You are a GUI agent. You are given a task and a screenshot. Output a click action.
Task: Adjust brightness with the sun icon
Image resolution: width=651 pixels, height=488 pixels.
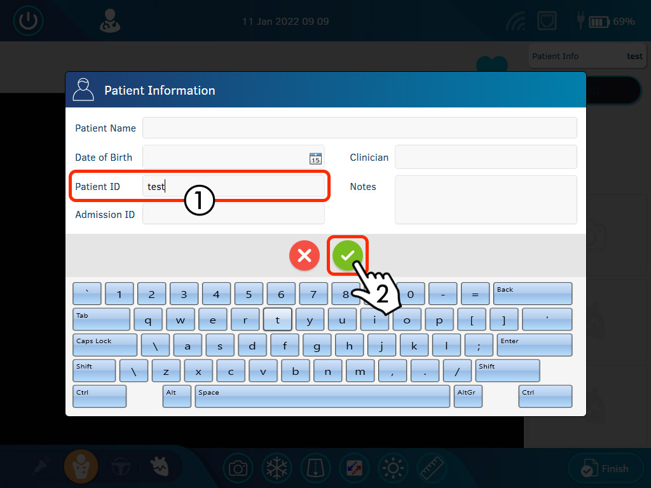(393, 469)
